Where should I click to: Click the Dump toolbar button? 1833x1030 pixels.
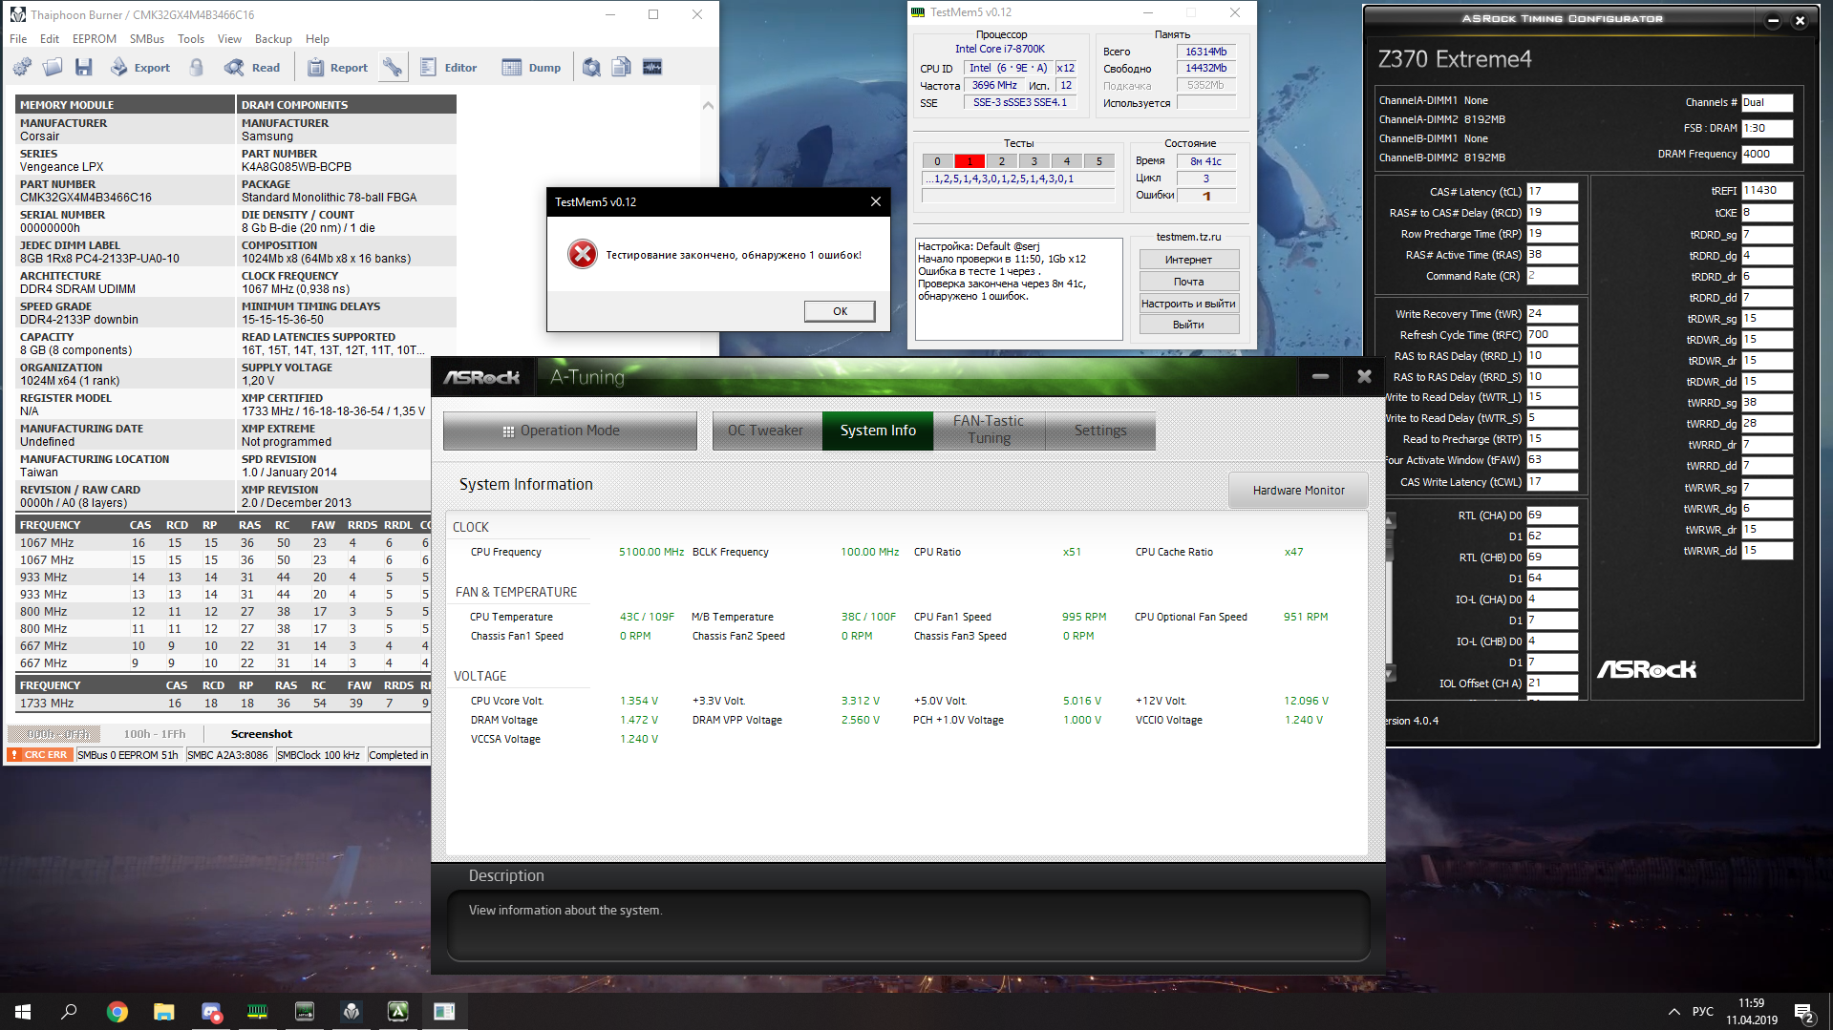click(x=532, y=67)
